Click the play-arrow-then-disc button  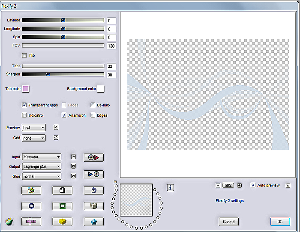pyautogui.click(x=93, y=174)
